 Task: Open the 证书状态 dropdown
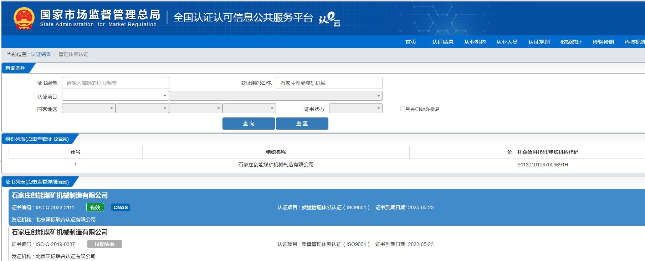click(x=355, y=108)
